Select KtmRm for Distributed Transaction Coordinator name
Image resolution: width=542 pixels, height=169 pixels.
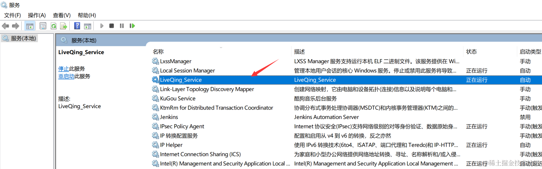pyautogui.click(x=216, y=108)
